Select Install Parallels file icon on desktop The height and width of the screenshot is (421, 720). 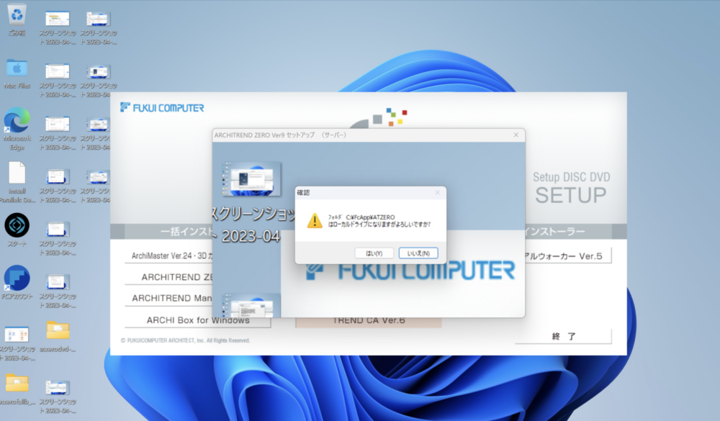pyautogui.click(x=17, y=182)
